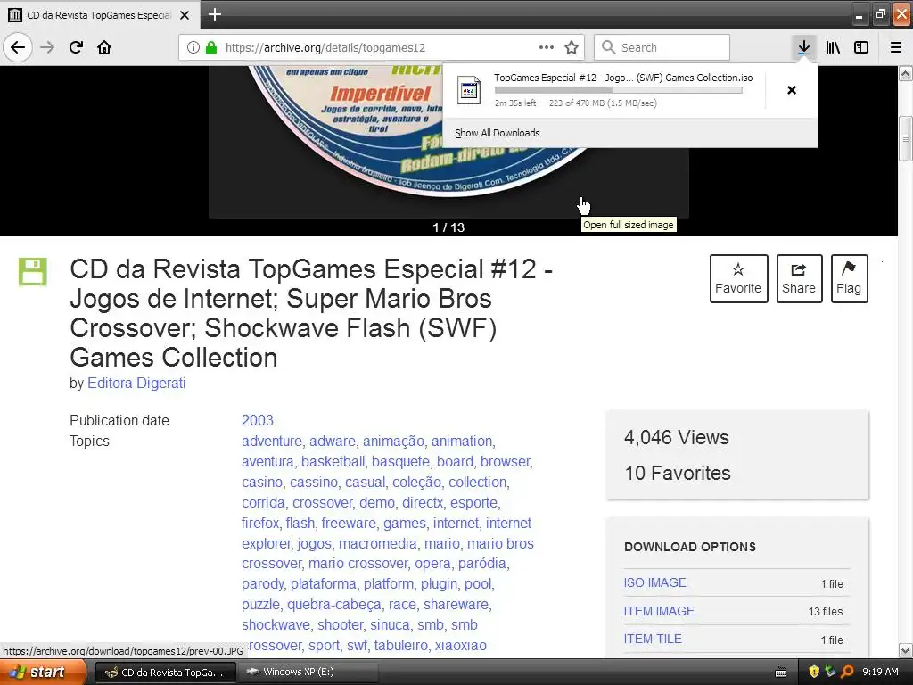Open publication date 2003 link
913x685 pixels.
(x=258, y=421)
